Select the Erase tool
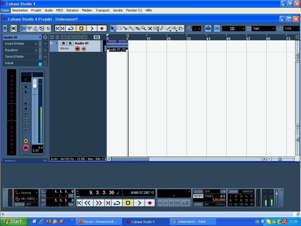Screen dimensions: 301x226 pos(138,29)
